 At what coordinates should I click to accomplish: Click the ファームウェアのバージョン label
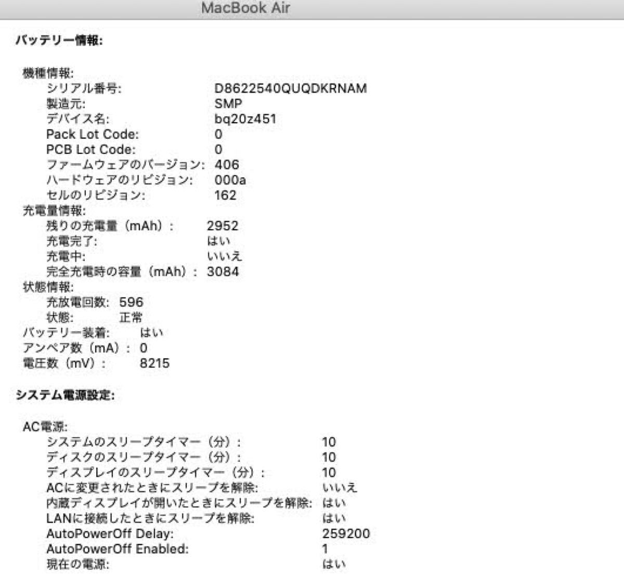pos(126,165)
